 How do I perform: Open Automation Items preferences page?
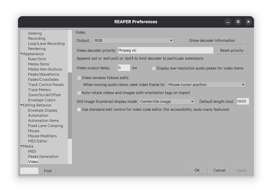coord(43,121)
